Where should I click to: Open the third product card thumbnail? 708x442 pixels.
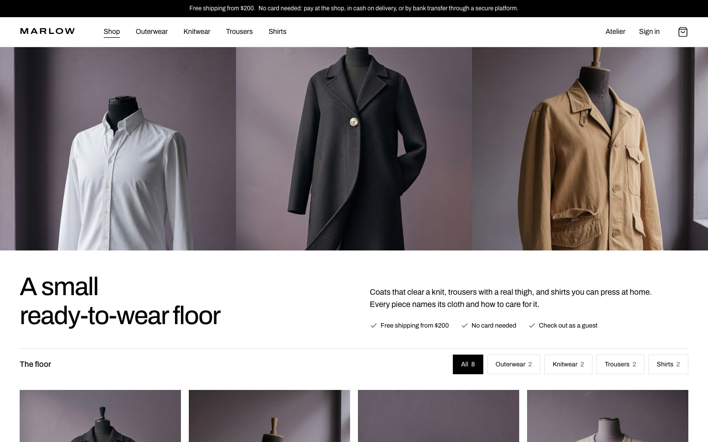(x=439, y=416)
